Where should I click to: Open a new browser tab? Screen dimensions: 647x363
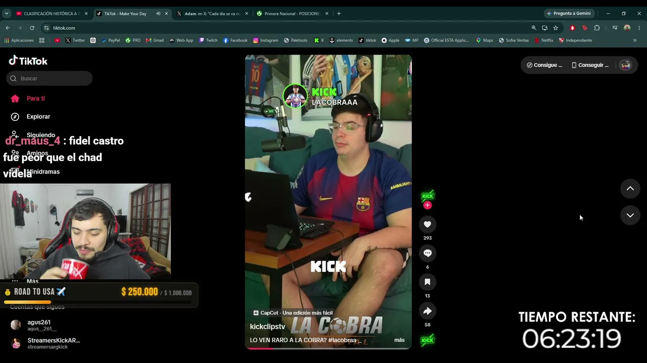[x=339, y=14]
